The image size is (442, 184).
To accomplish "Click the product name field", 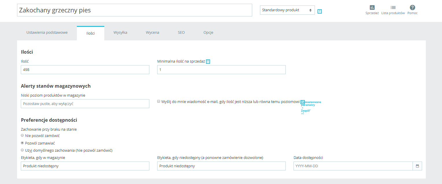I will tap(134, 10).
